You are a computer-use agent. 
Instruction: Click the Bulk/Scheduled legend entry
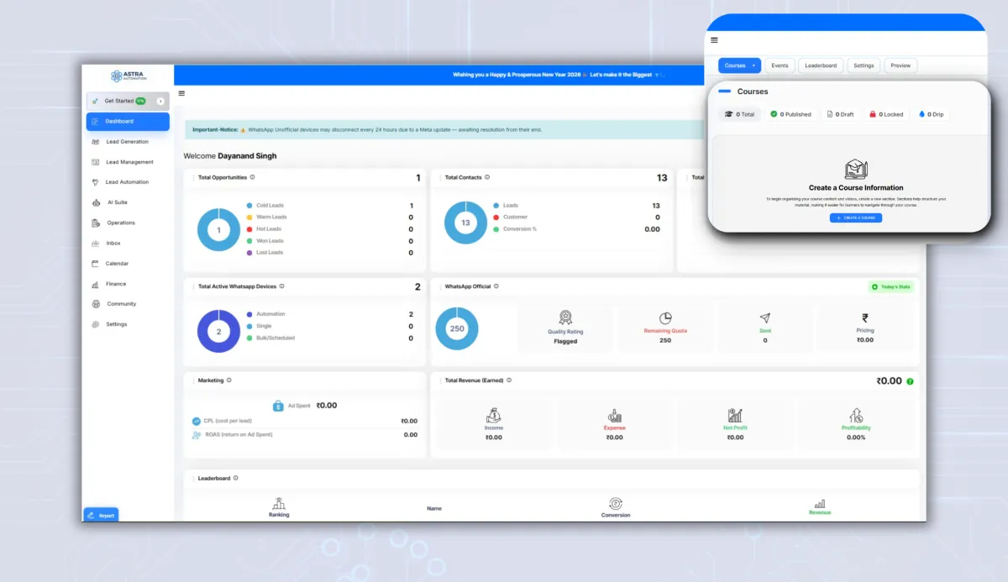[270, 338]
